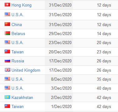Open the China country link
This screenshot has height=112, width=118.
coord(17,25)
